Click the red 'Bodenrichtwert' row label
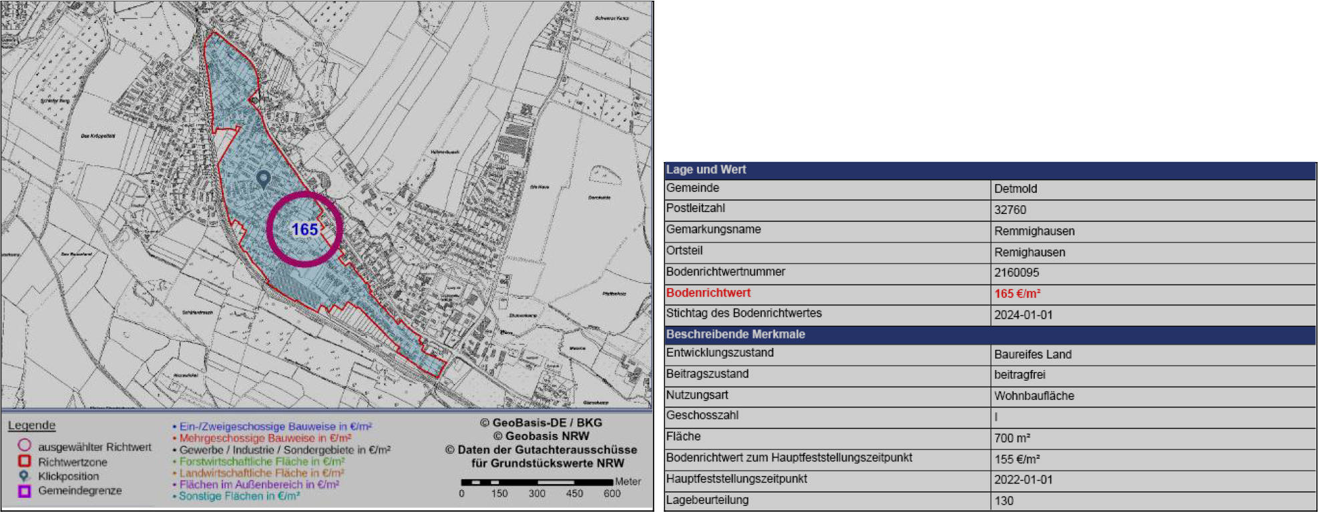Viewport: 1318px width, 512px height. click(x=708, y=293)
